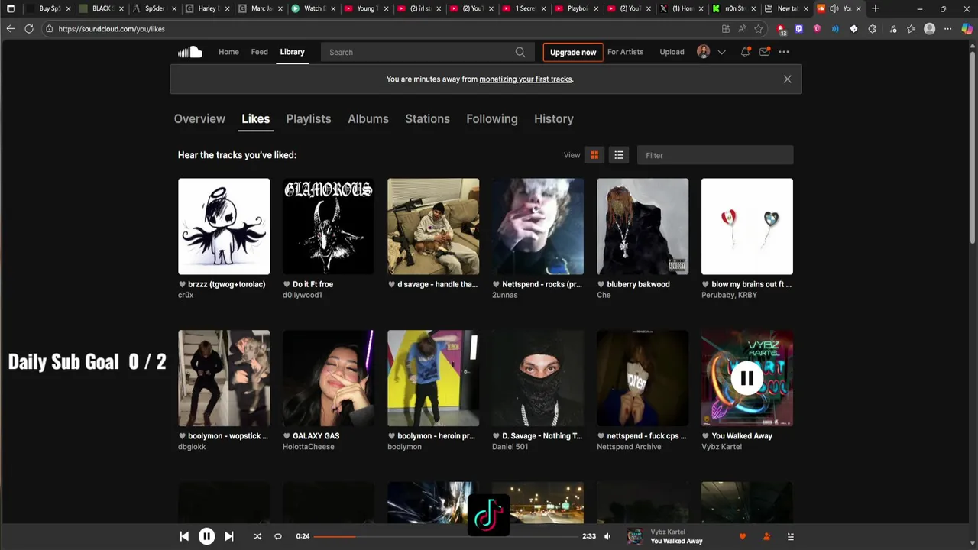Unlike bluberry bakwood via heart icon
The height and width of the screenshot is (550, 978).
pos(601,284)
